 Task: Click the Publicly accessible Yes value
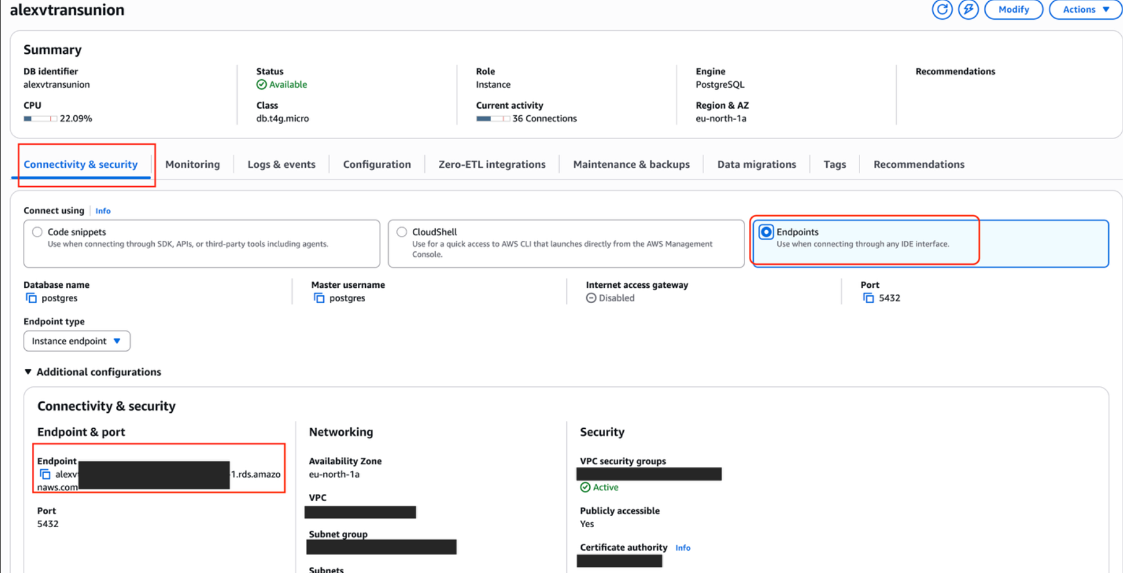587,524
